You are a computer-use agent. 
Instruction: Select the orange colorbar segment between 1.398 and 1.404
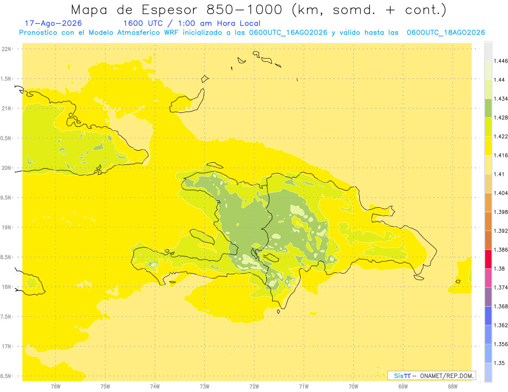point(488,203)
